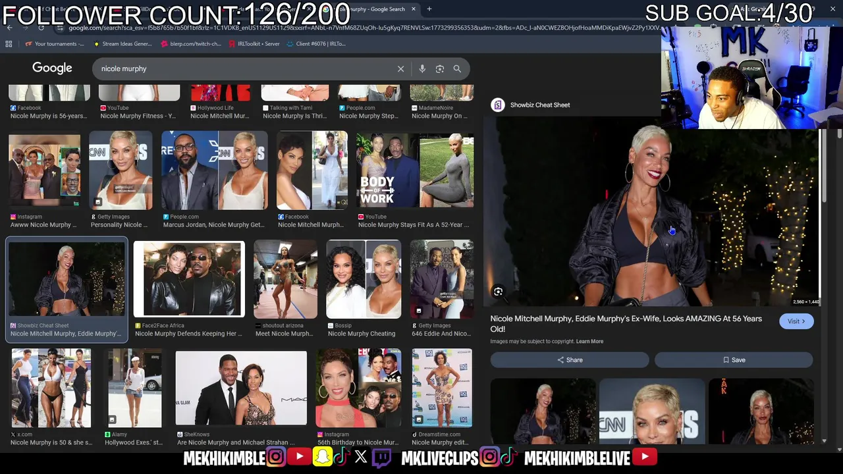The height and width of the screenshot is (474, 843).
Task: Click 'Nicole Murphy Fitness' YouTube caption
Action: click(138, 116)
